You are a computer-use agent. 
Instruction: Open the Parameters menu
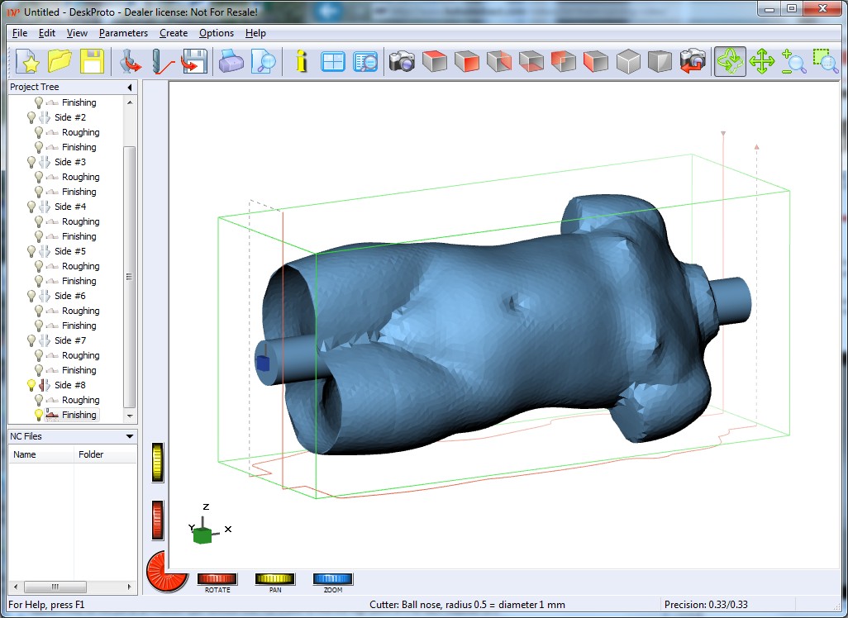pyautogui.click(x=123, y=33)
